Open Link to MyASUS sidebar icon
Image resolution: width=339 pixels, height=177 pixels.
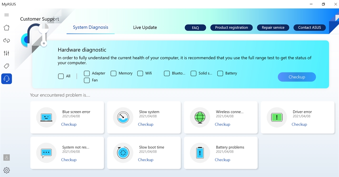click(x=6, y=40)
